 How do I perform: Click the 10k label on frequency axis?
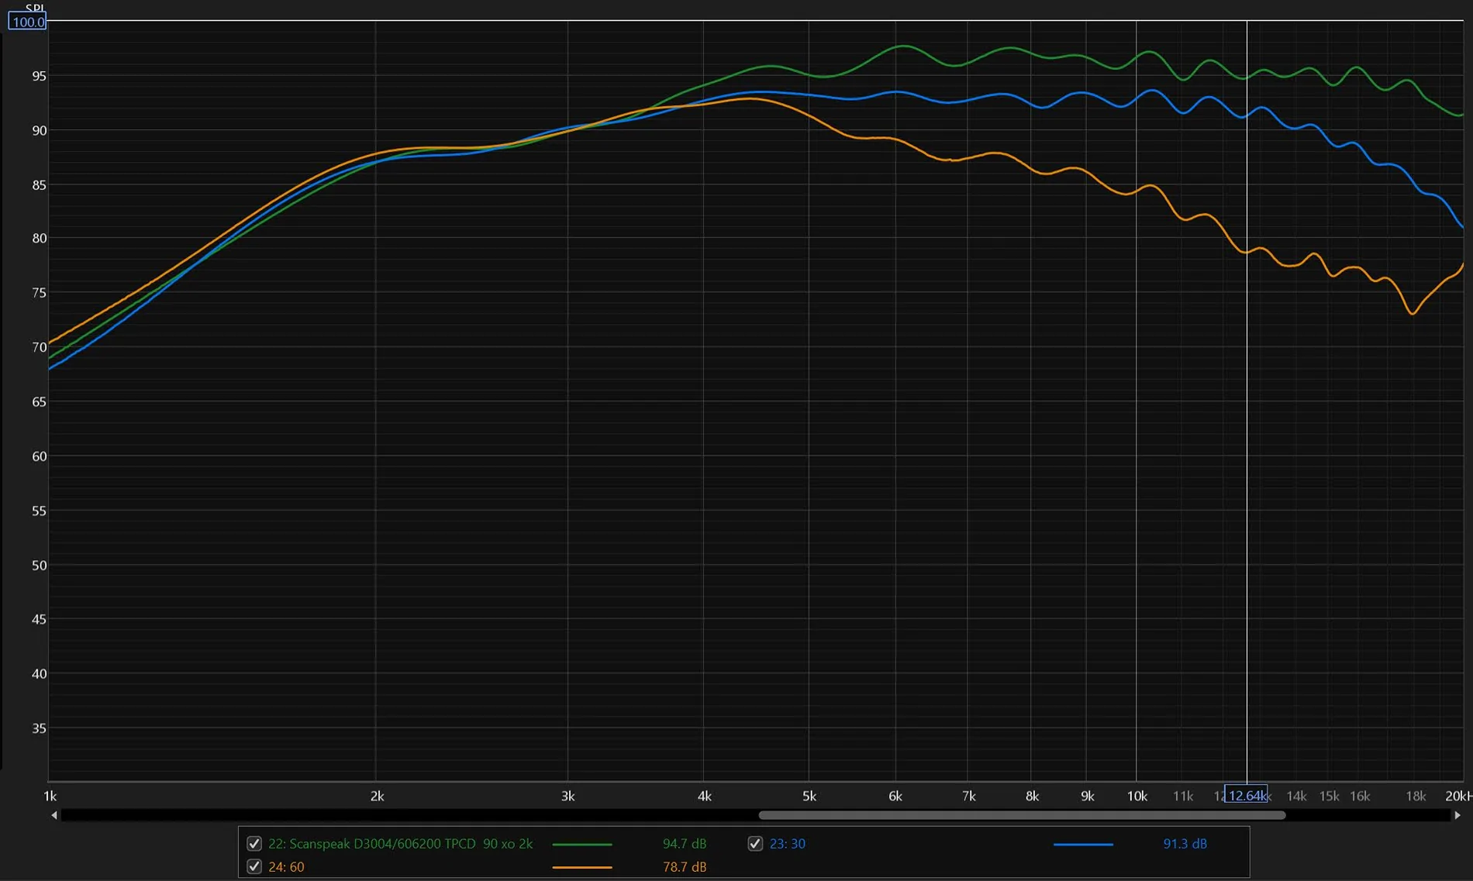pos(1137,797)
